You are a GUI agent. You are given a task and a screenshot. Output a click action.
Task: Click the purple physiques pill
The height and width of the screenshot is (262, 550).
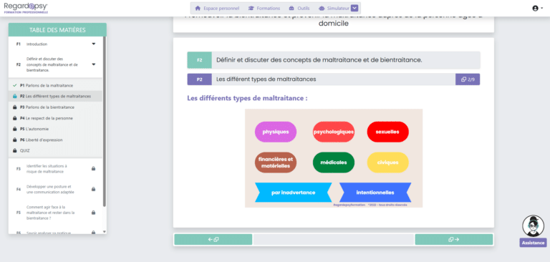(x=276, y=132)
